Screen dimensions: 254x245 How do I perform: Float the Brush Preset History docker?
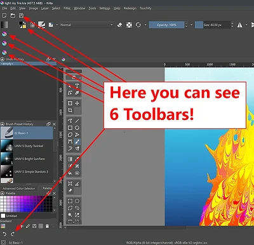(48, 124)
